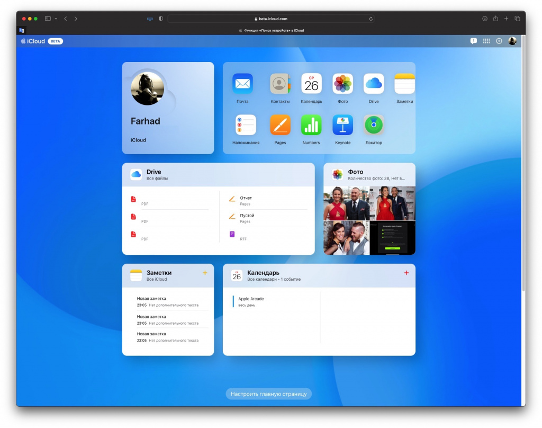Open the dark screenshot photo thumbnail
Screen dimensions: 542x428
393,238
